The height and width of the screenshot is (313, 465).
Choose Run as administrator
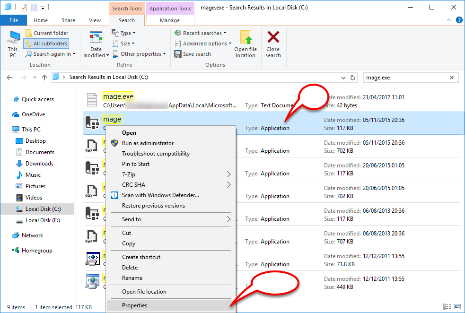tap(171, 143)
